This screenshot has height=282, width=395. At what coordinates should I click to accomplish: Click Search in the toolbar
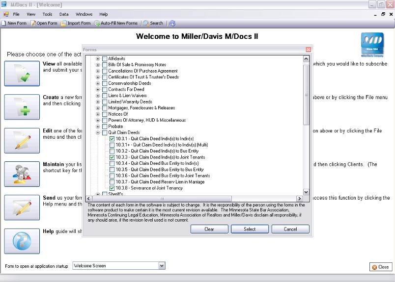pos(153,23)
